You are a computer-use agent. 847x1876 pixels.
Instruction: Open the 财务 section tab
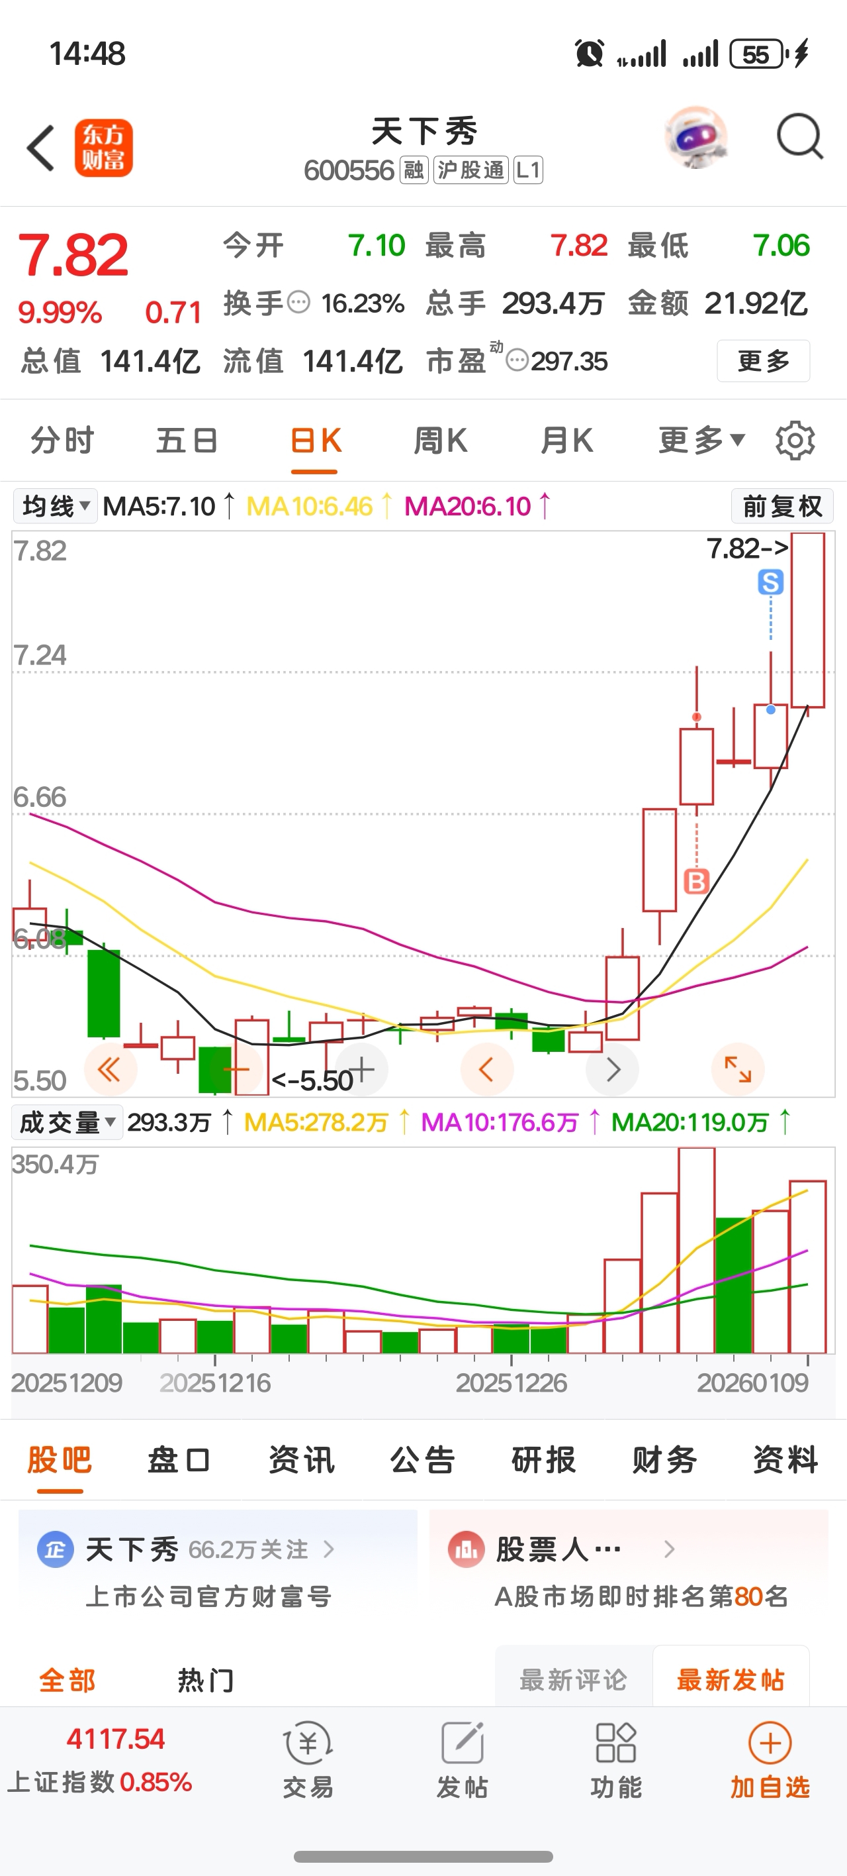point(664,1460)
